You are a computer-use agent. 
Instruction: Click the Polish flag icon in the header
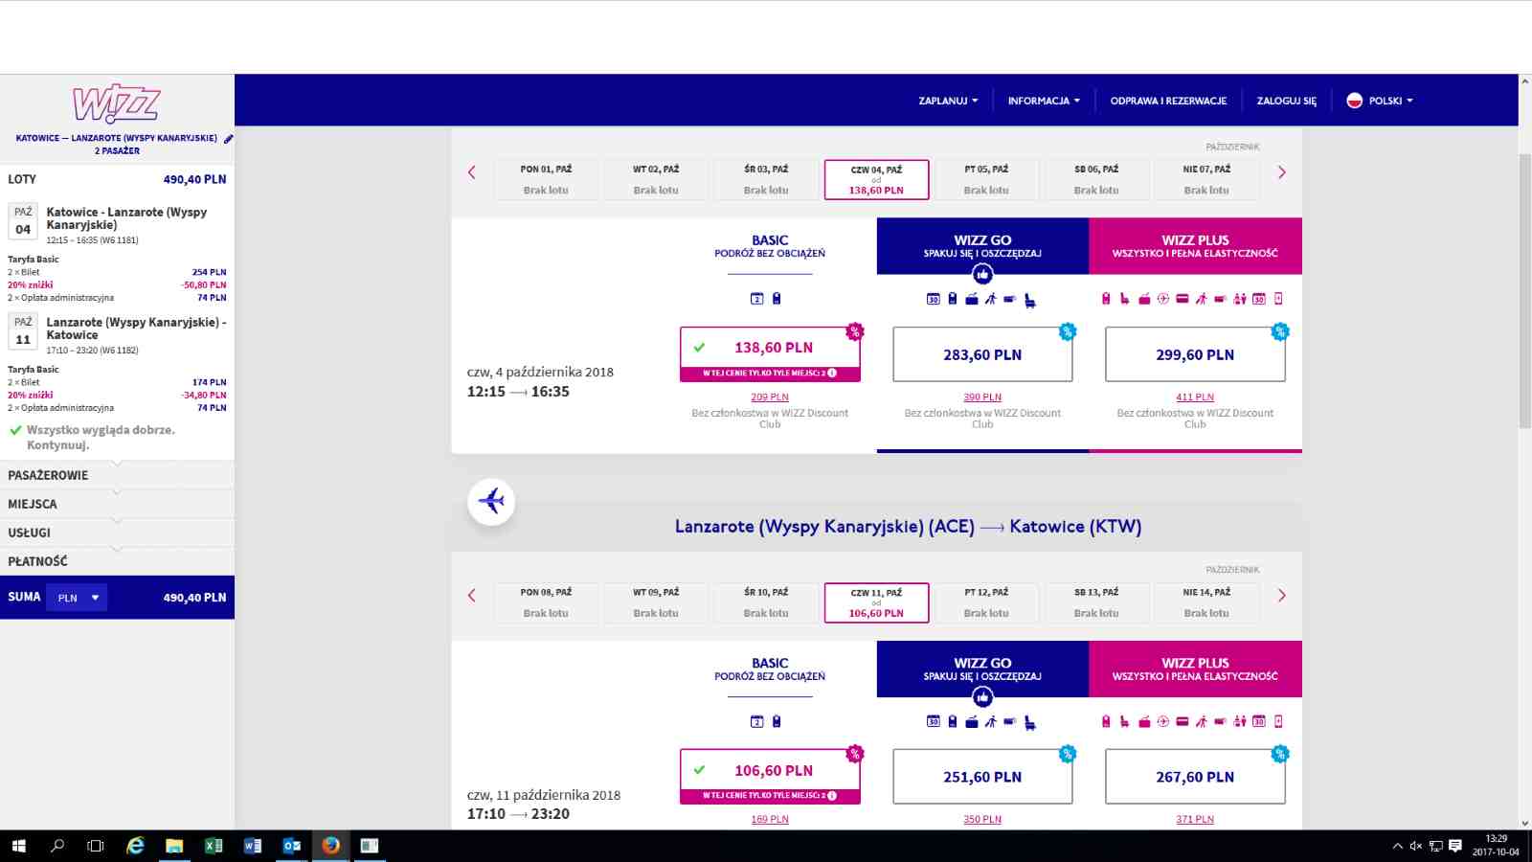coord(1354,101)
